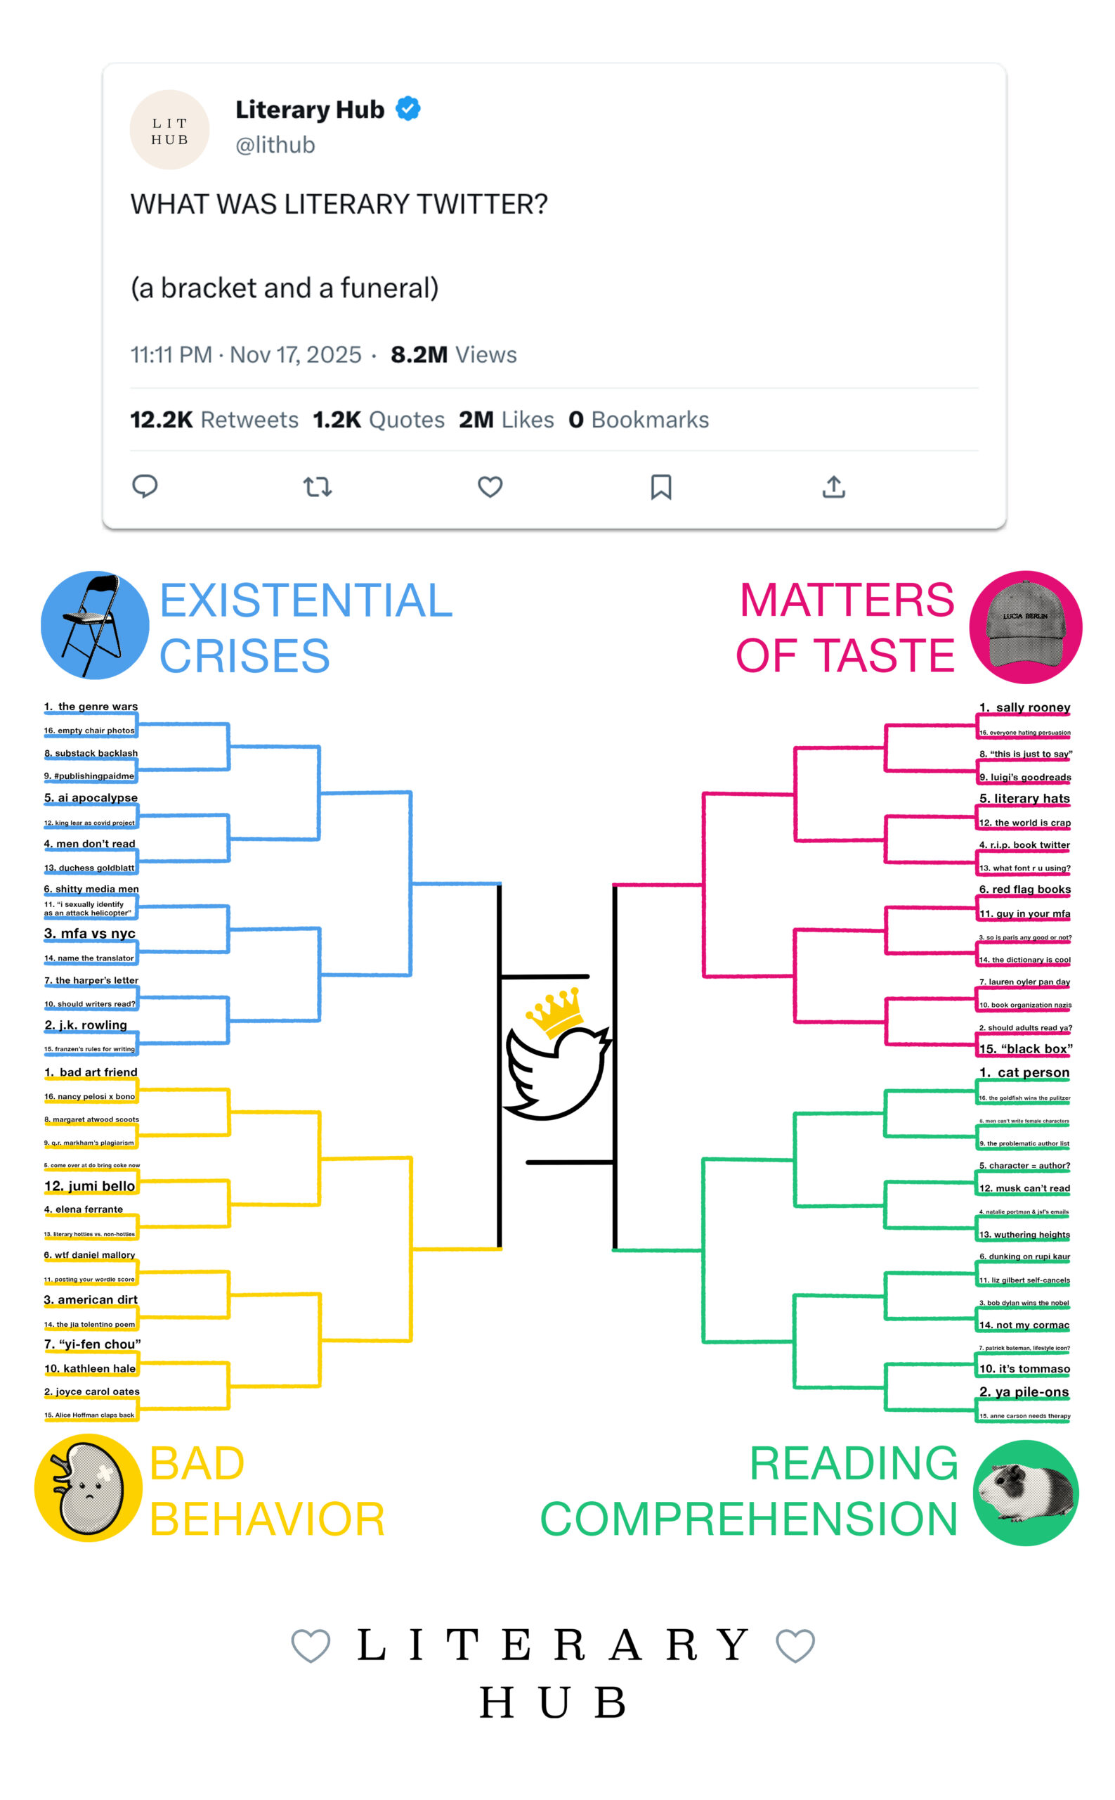Open the @lithub handle link
Viewport: 1115px width, 1800px height.
(x=275, y=145)
